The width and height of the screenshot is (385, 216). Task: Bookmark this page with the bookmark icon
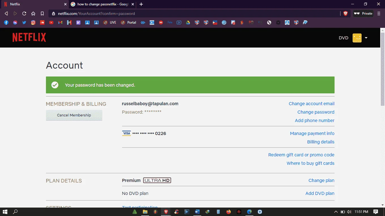[x=42, y=13]
